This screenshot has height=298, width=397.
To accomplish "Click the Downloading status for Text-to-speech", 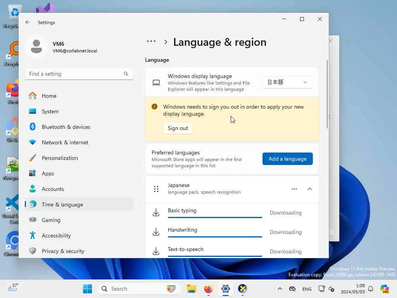I will tap(286, 251).
